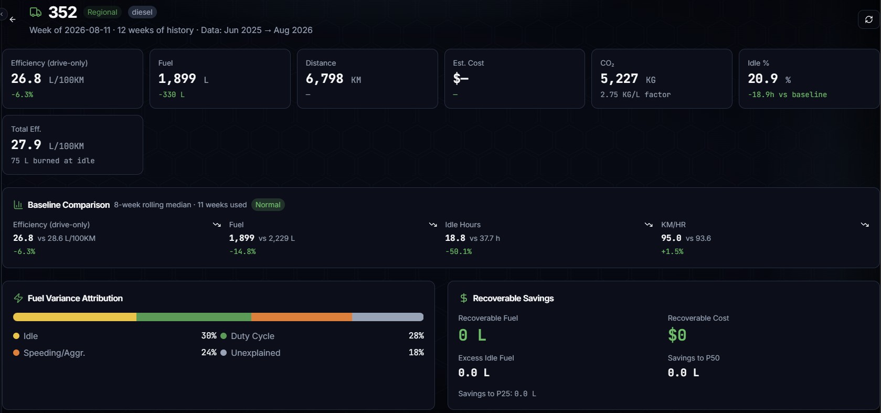
Task: Select the diesel tag badge
Action: (142, 12)
